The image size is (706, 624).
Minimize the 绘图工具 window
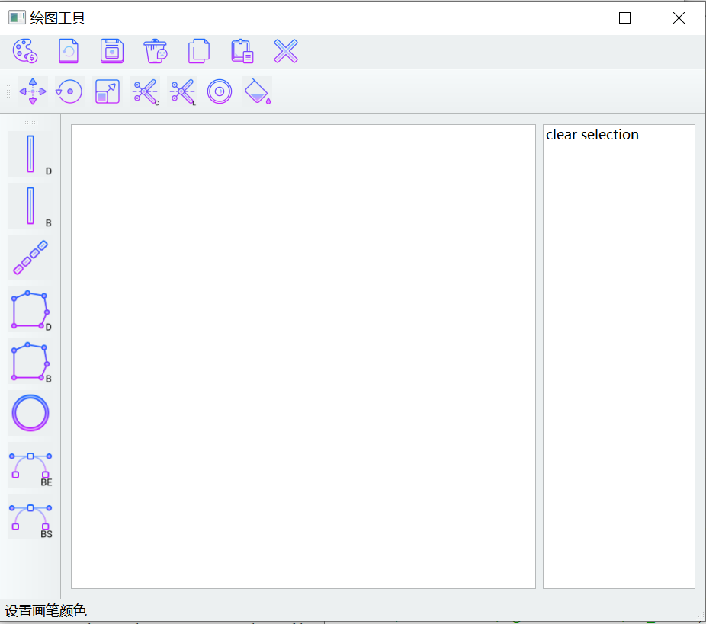572,18
